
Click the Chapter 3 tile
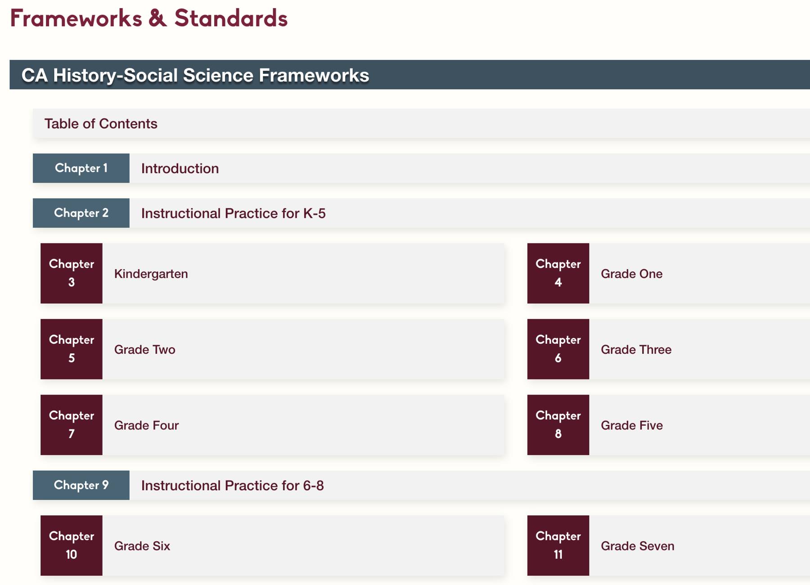(x=72, y=273)
